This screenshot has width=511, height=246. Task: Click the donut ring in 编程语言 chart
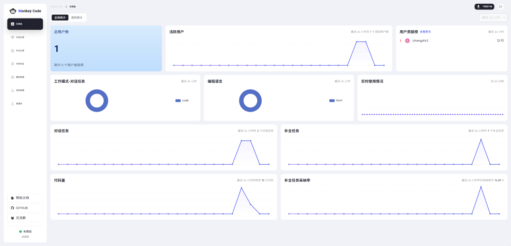pyautogui.click(x=241, y=101)
